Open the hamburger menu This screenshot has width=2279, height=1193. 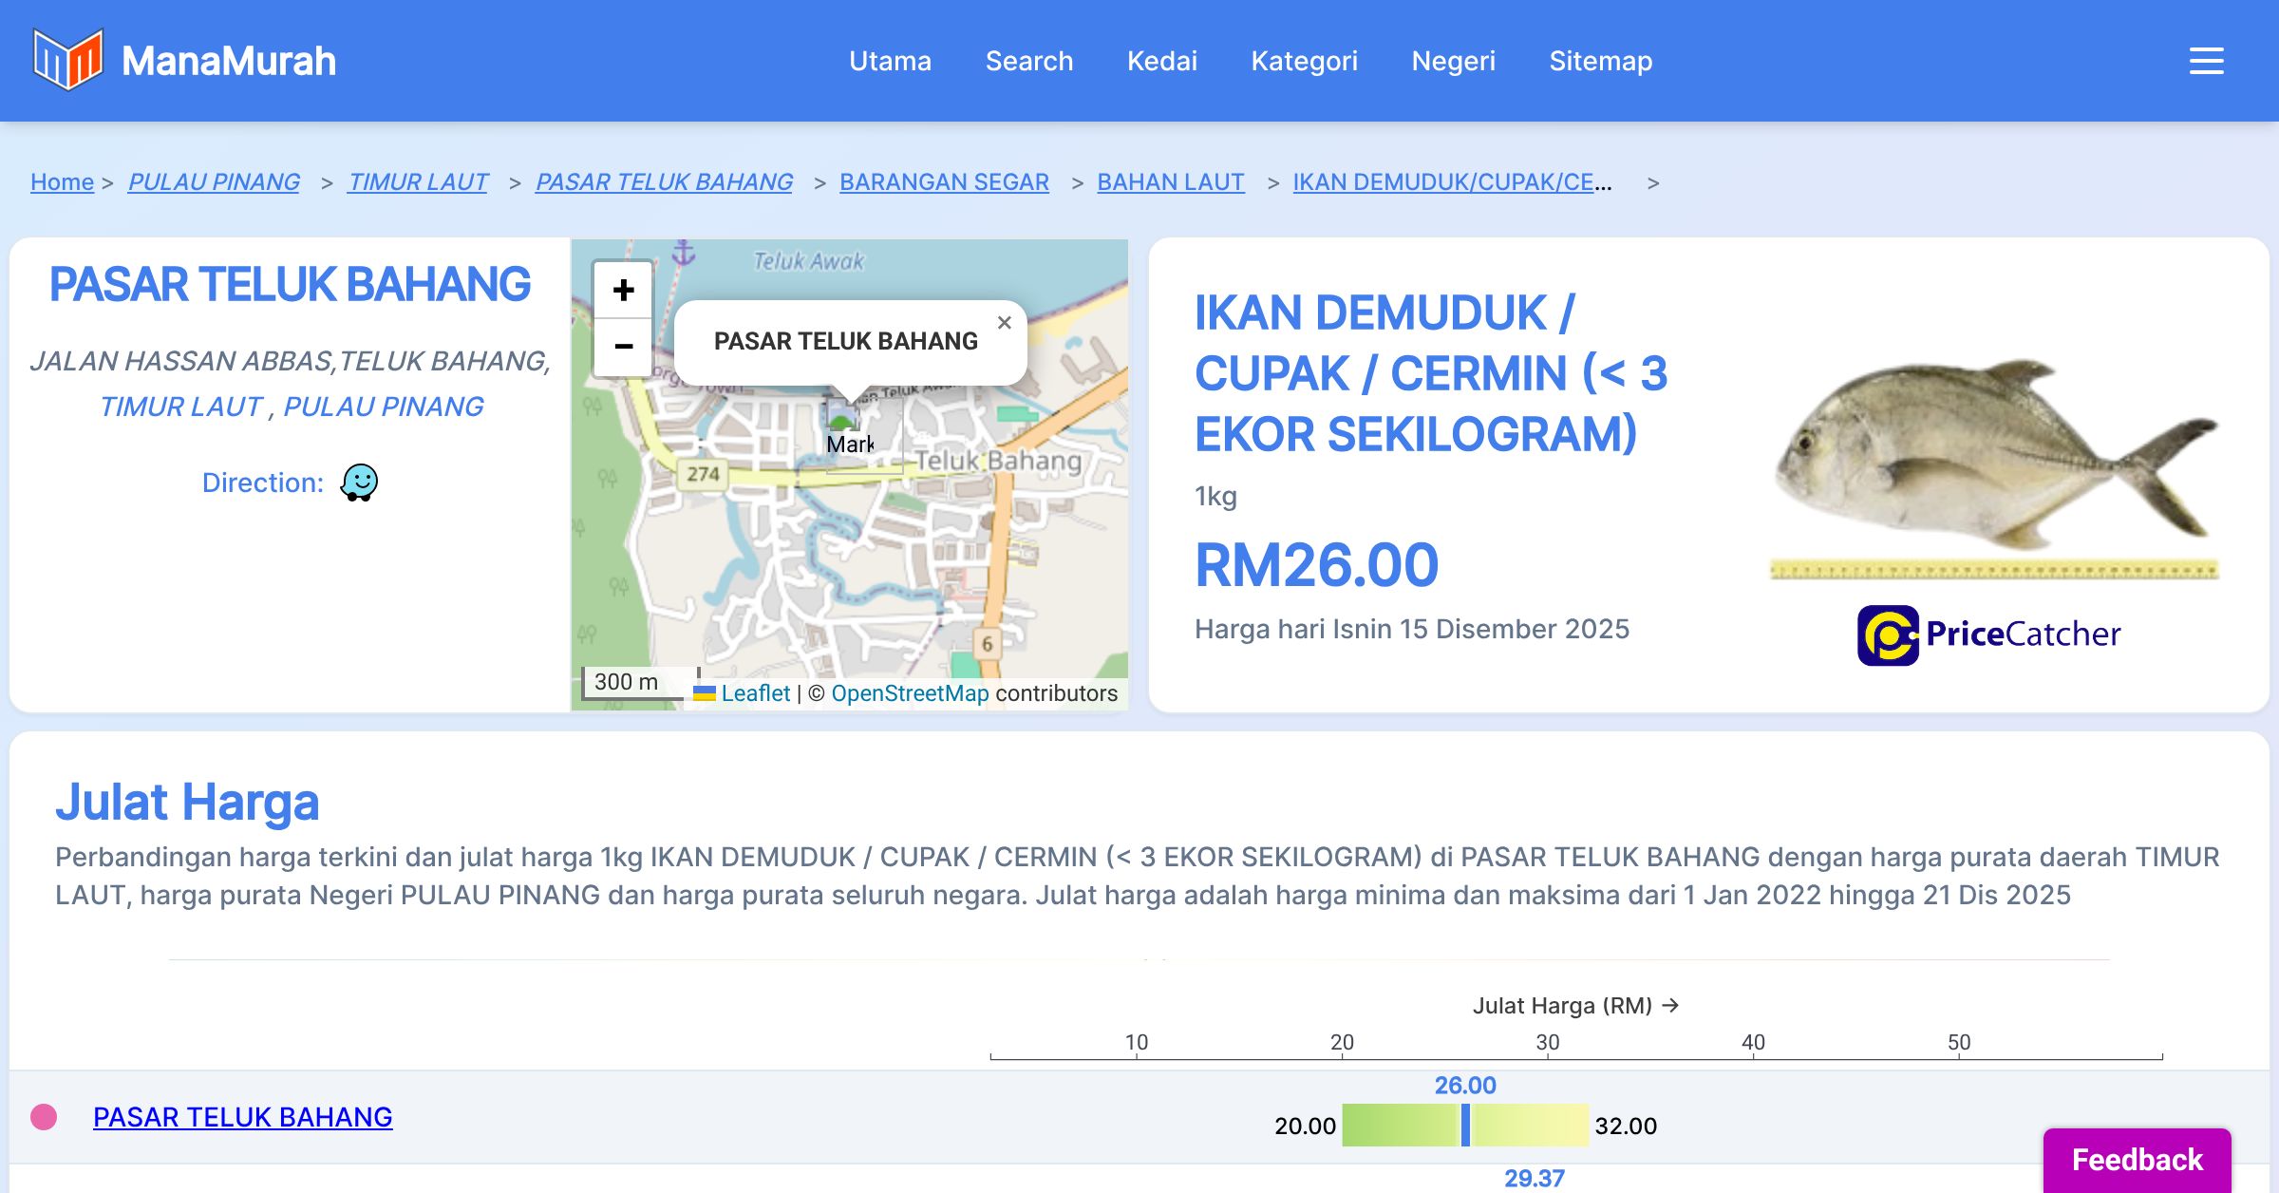(x=2206, y=61)
